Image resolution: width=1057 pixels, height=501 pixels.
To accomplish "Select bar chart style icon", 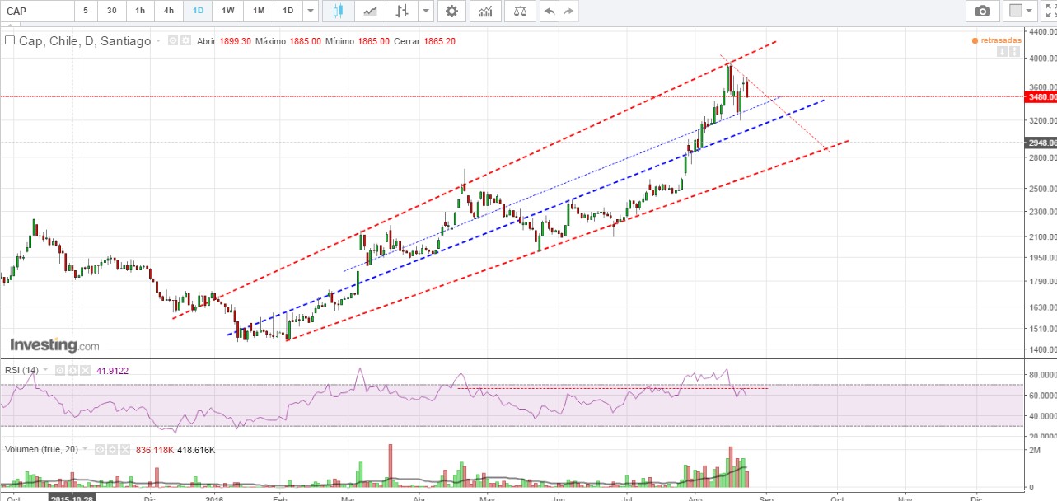I will 401,11.
